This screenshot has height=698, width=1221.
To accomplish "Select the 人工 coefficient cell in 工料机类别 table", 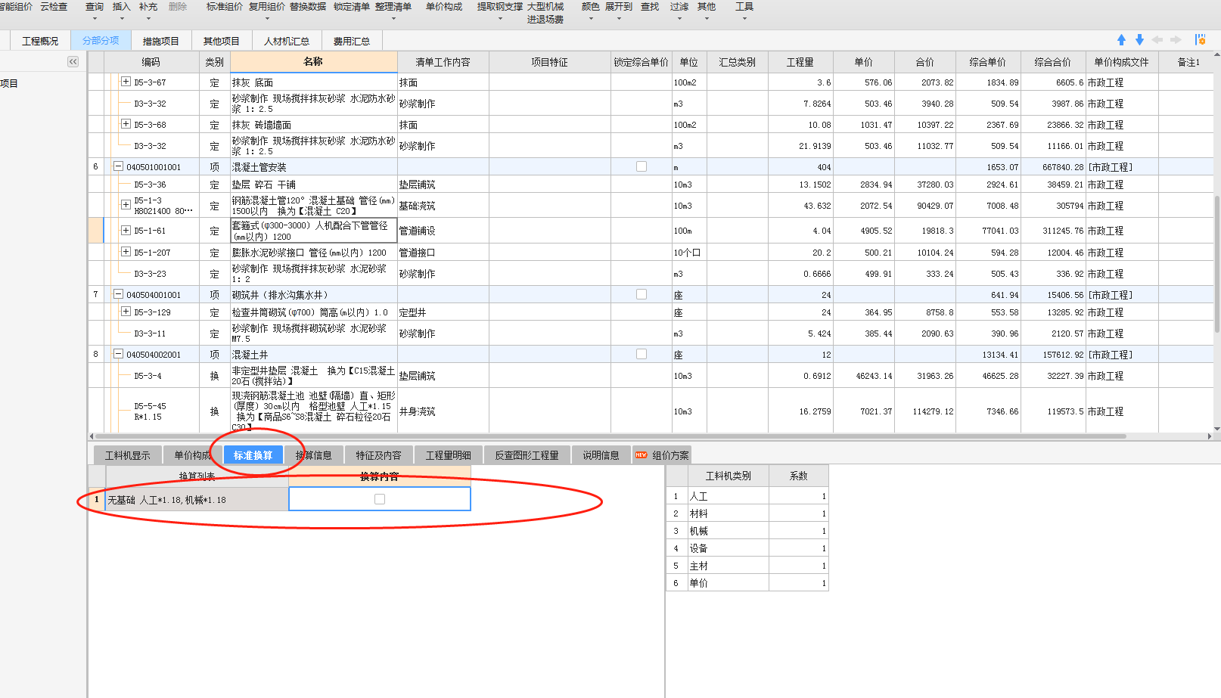I will 799,496.
